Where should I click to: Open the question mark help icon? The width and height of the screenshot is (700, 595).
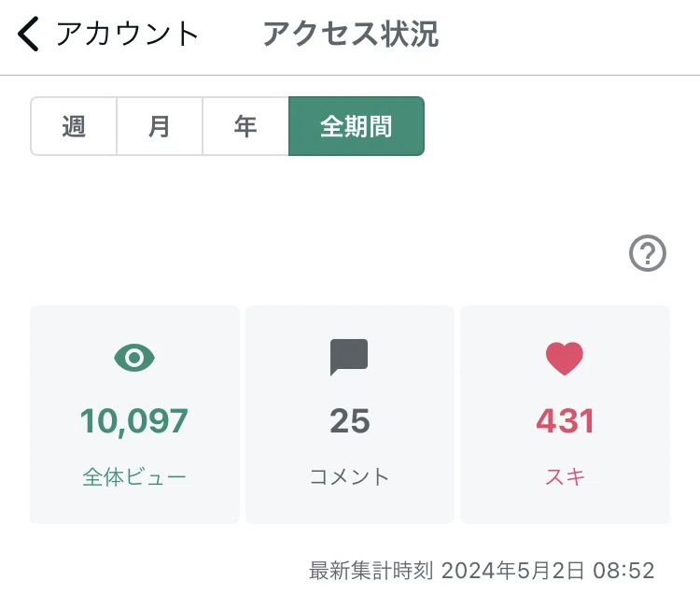(648, 253)
